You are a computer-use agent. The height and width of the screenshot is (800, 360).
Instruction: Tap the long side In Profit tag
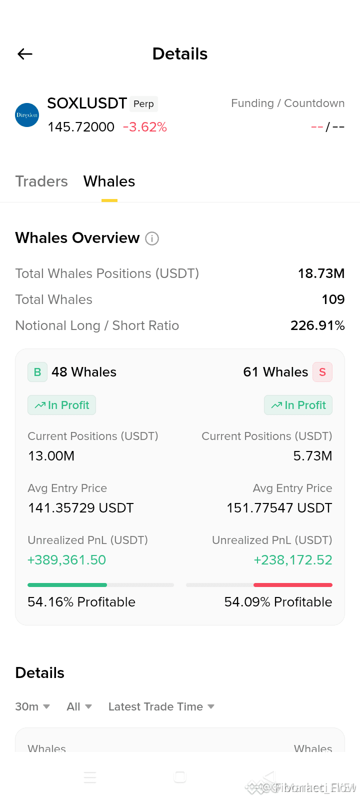(61, 405)
